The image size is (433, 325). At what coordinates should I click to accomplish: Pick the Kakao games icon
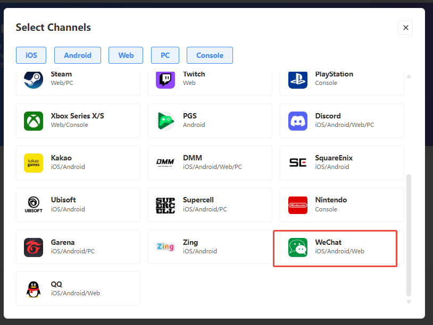(x=34, y=163)
